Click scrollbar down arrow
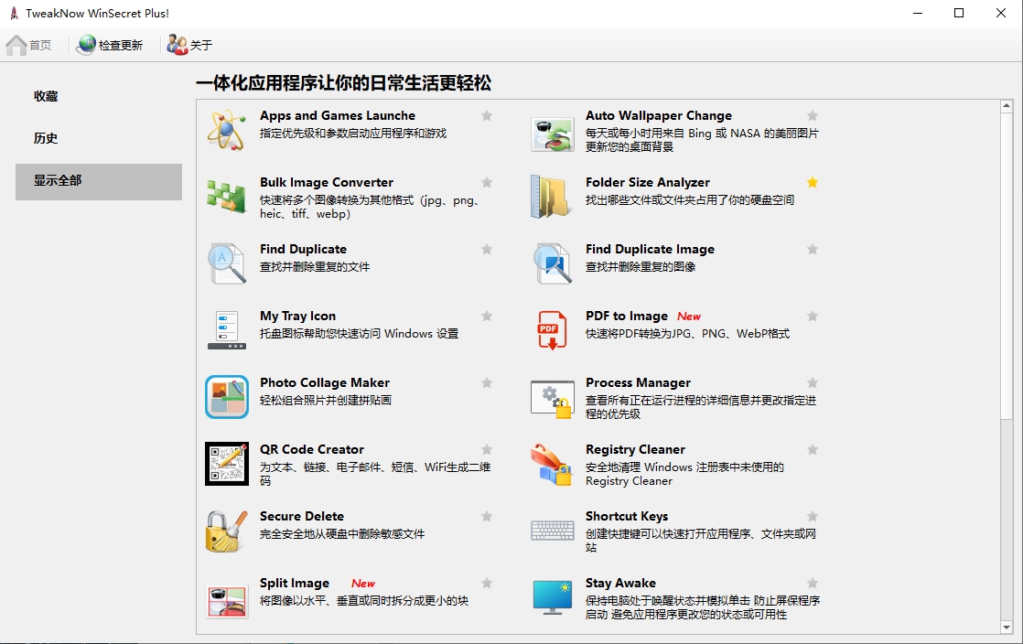This screenshot has height=644, width=1023. [1006, 628]
